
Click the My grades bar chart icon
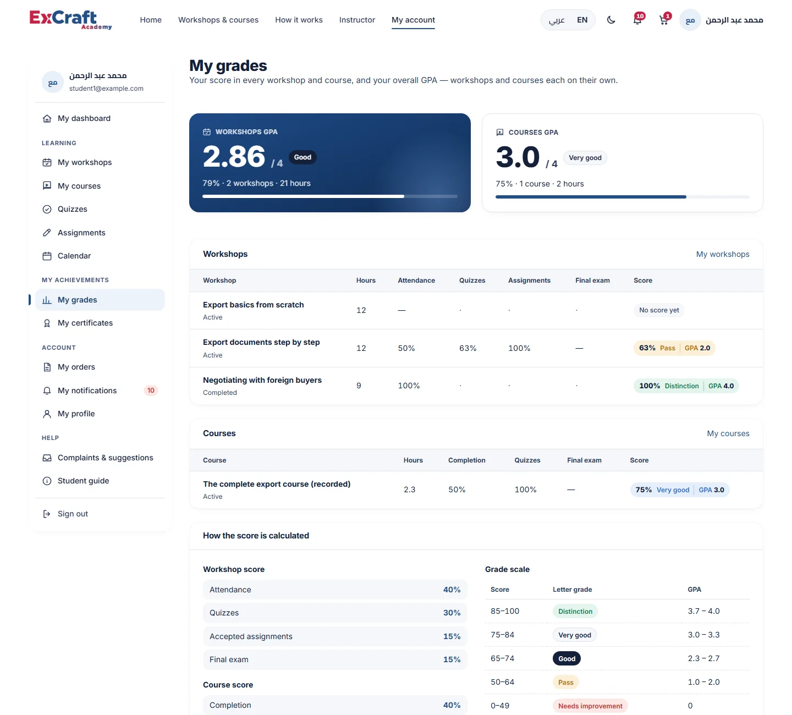47,300
